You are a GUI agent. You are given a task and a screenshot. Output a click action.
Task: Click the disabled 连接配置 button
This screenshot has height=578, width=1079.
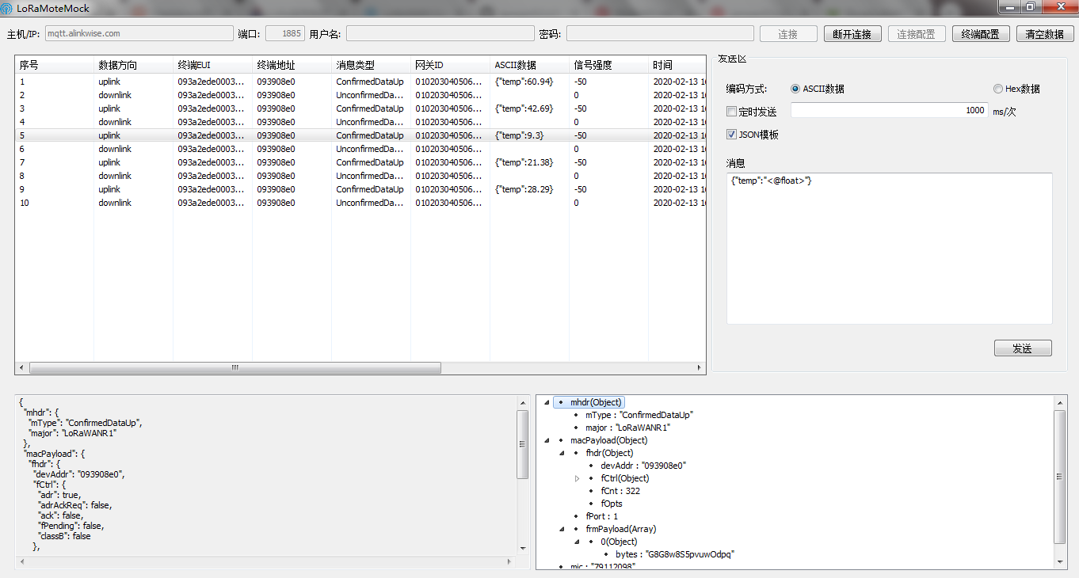point(917,34)
